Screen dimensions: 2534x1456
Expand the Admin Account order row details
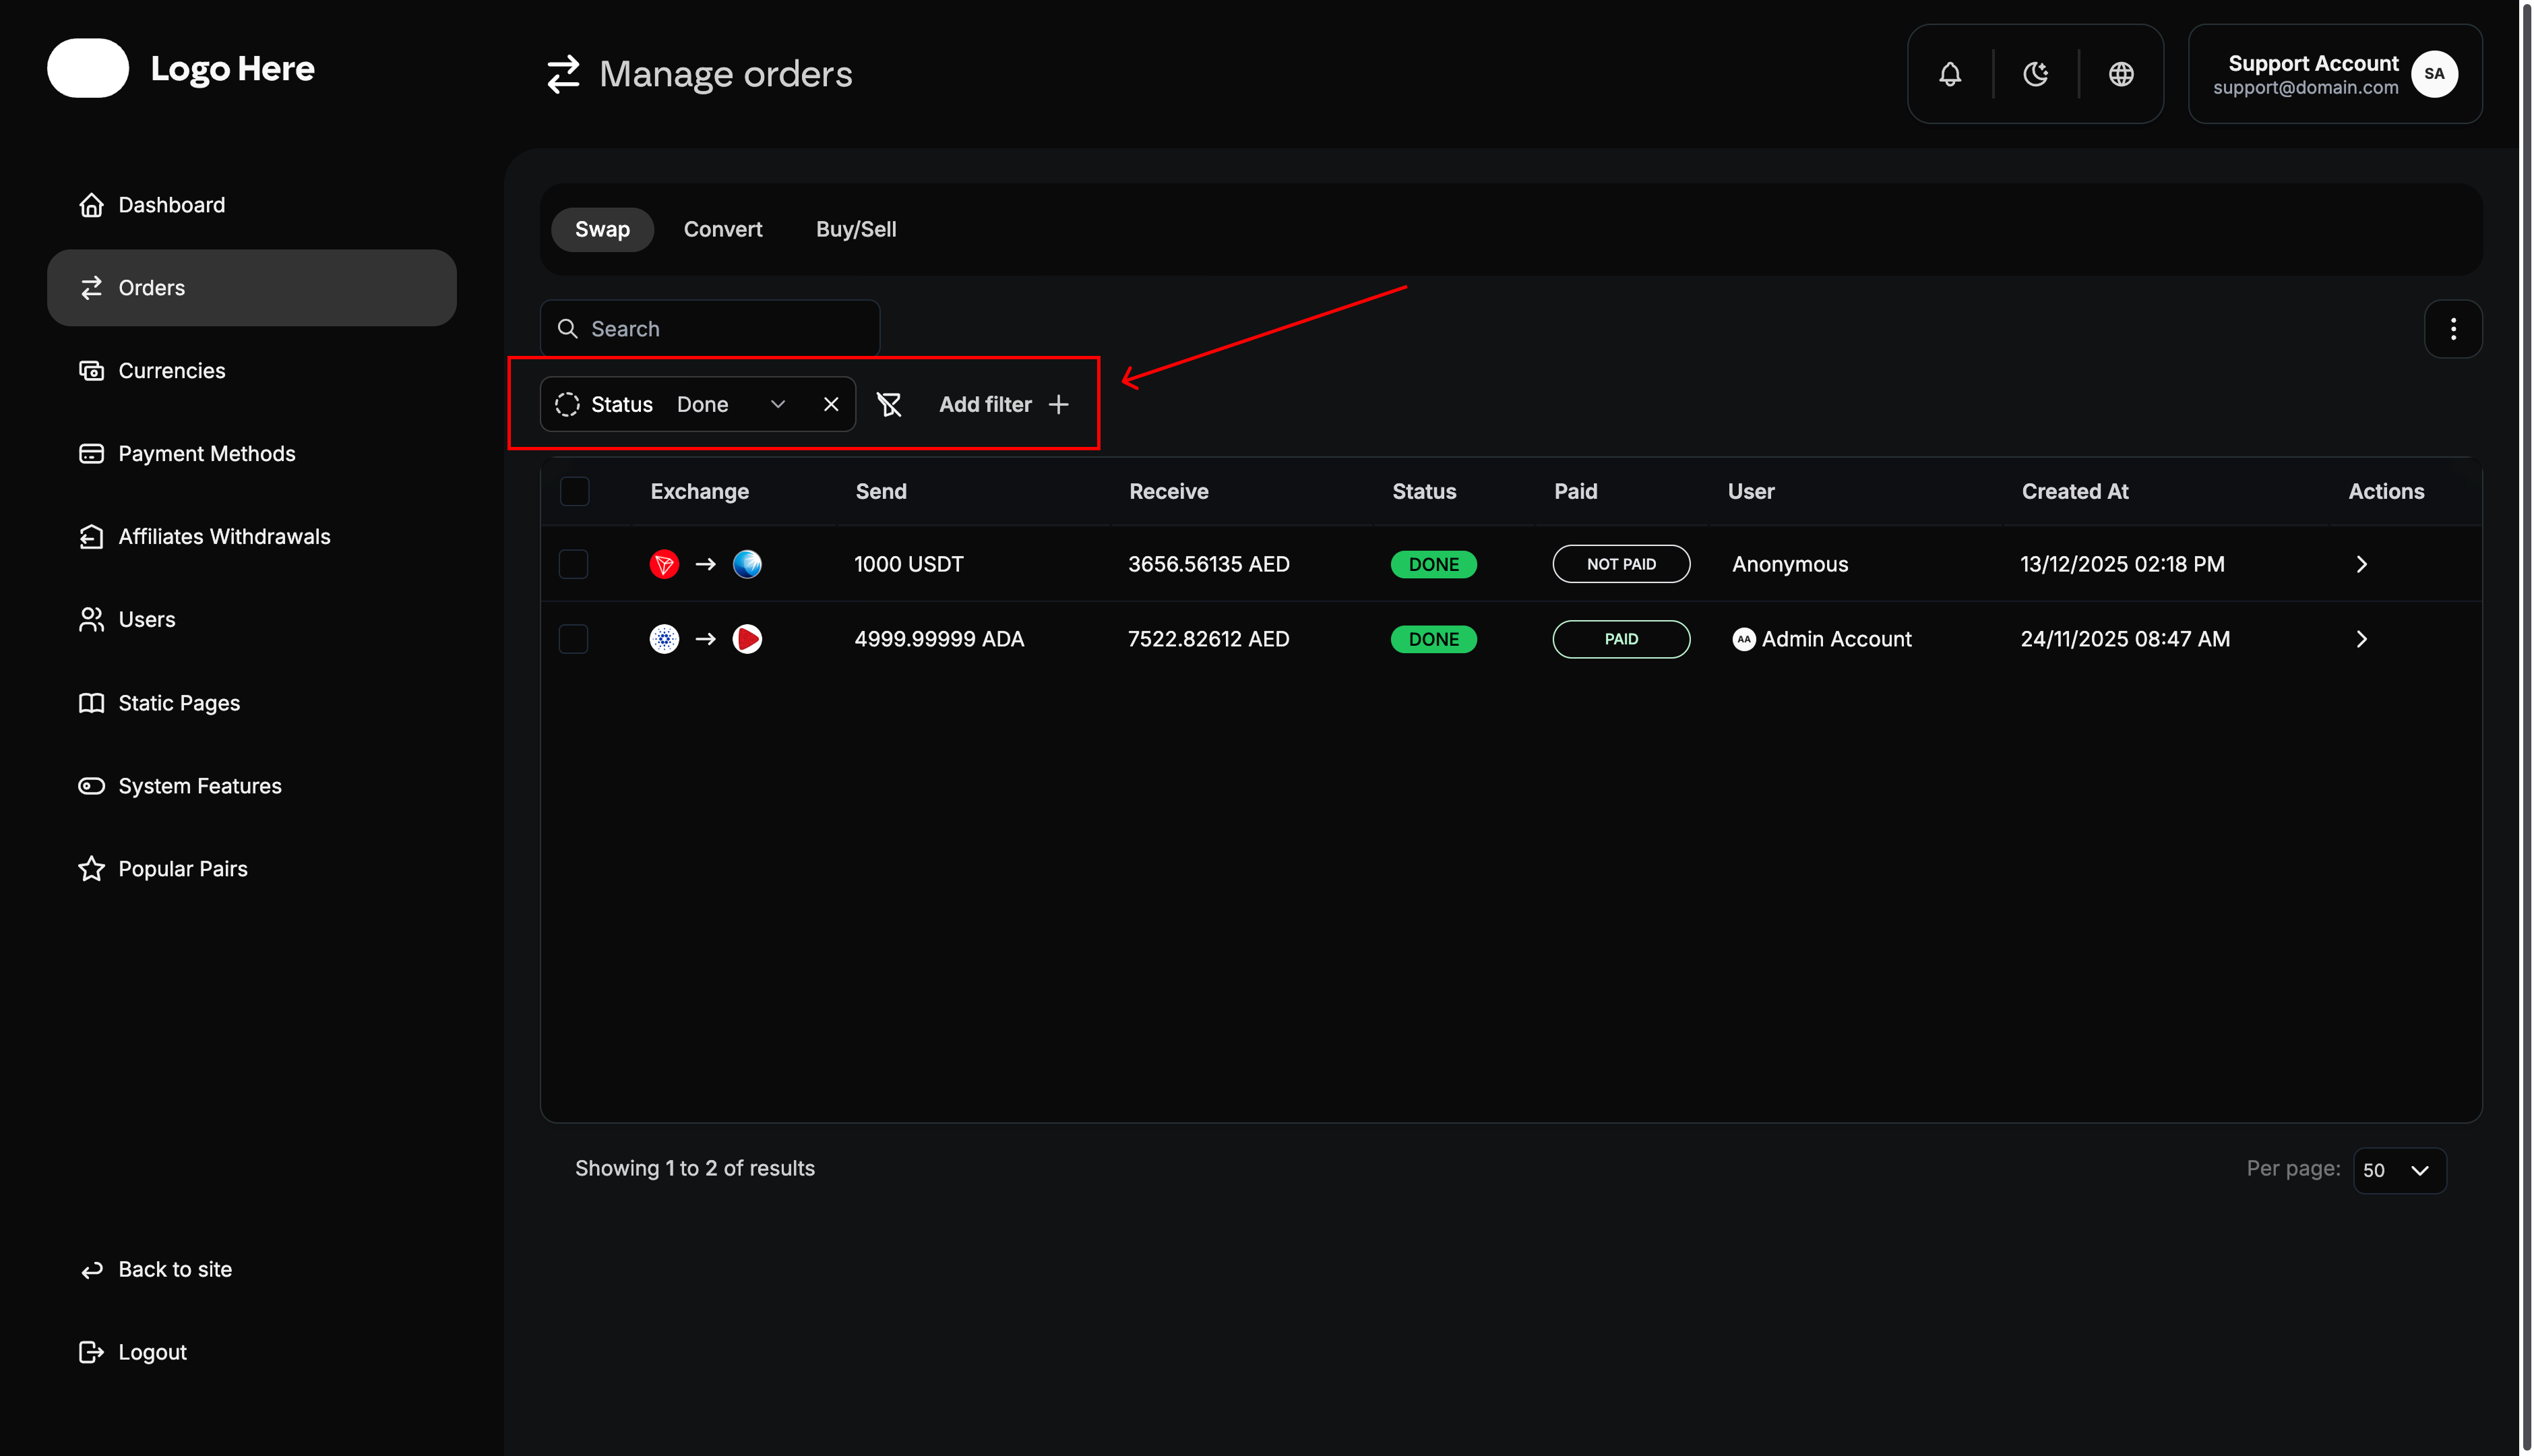click(x=2361, y=638)
